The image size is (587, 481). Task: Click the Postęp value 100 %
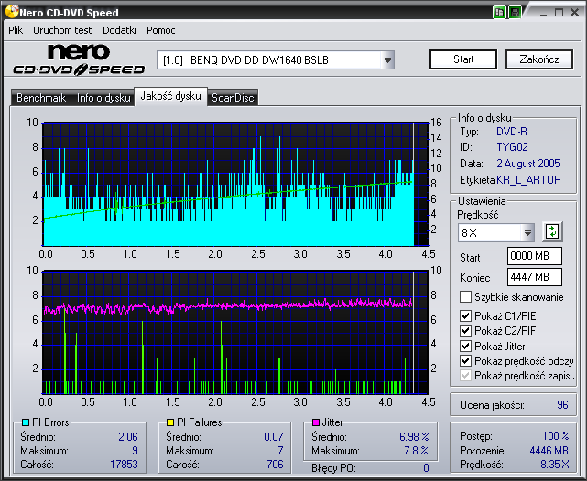[555, 436]
